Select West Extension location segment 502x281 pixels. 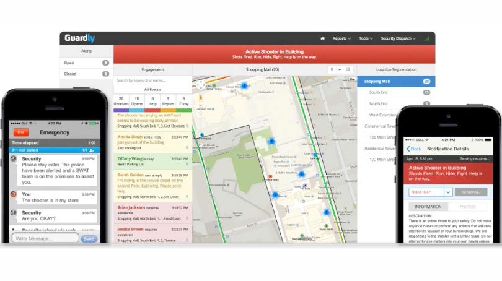click(382, 115)
